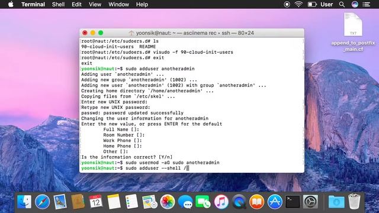Click 'Enter new UNIX password:' line

(114, 102)
